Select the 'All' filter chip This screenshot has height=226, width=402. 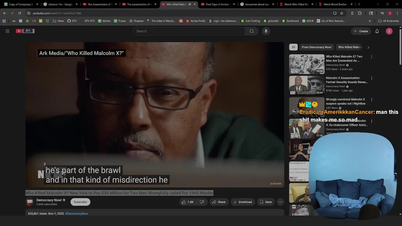coord(293,47)
